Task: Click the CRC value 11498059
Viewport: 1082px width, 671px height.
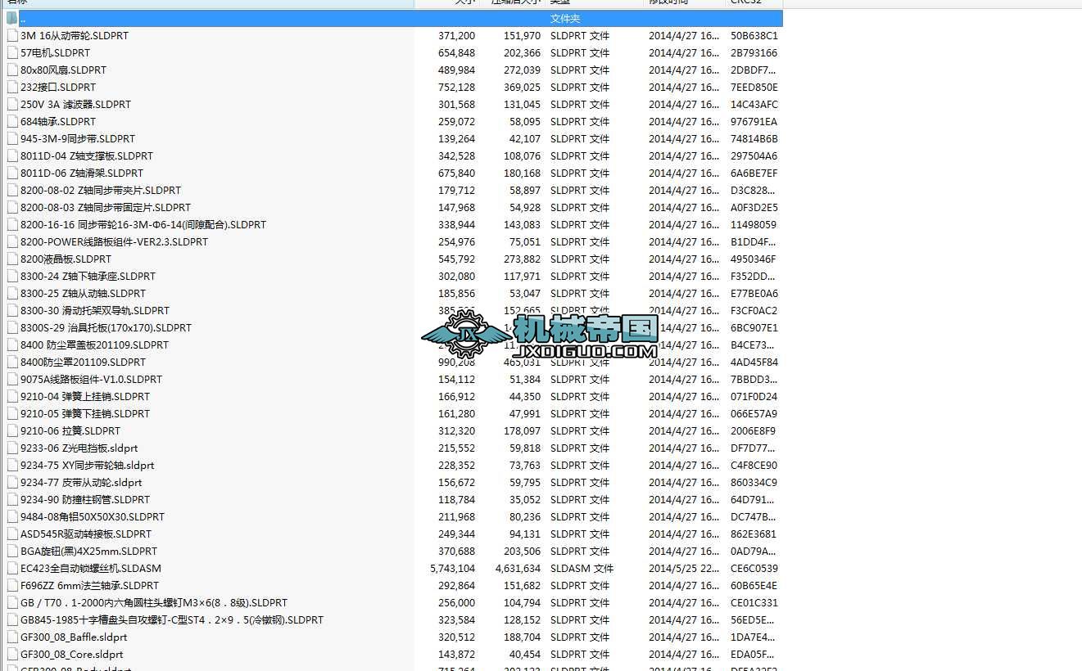Action: click(x=754, y=224)
